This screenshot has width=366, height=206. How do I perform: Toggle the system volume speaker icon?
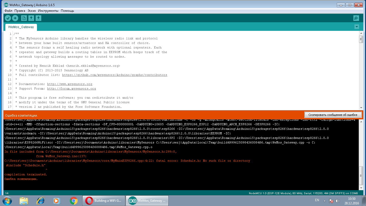[x=338, y=201]
